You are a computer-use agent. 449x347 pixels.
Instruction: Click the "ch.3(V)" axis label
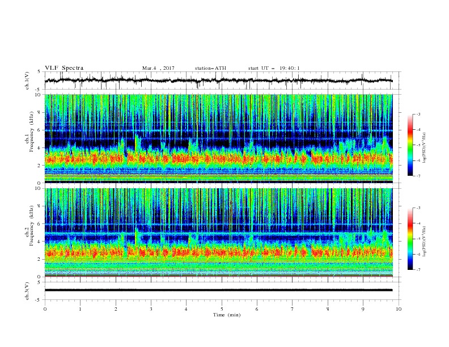[x=27, y=291]
